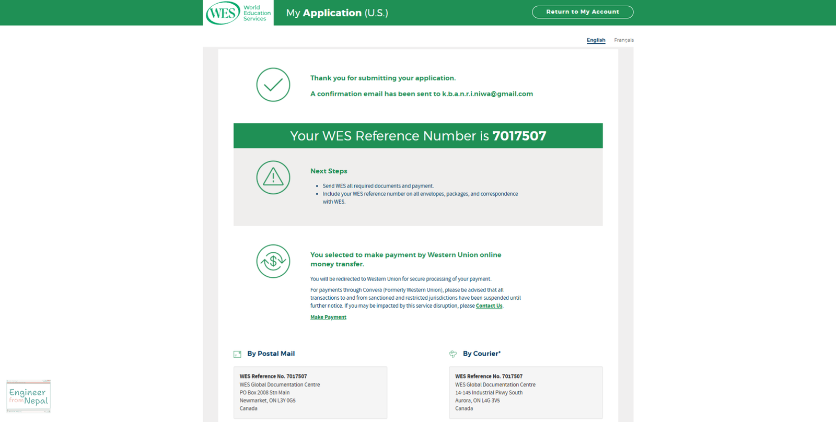
Task: Switch language to Français
Action: coord(624,40)
